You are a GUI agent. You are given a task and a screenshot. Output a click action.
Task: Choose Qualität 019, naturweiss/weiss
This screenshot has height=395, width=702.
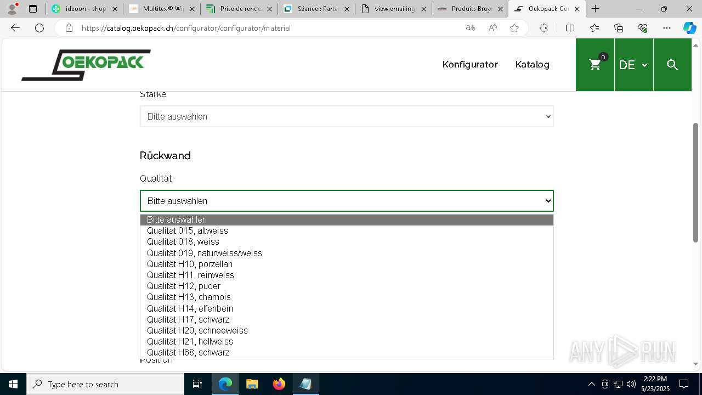(347, 253)
